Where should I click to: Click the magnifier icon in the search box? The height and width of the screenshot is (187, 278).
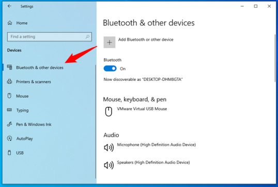point(87,37)
